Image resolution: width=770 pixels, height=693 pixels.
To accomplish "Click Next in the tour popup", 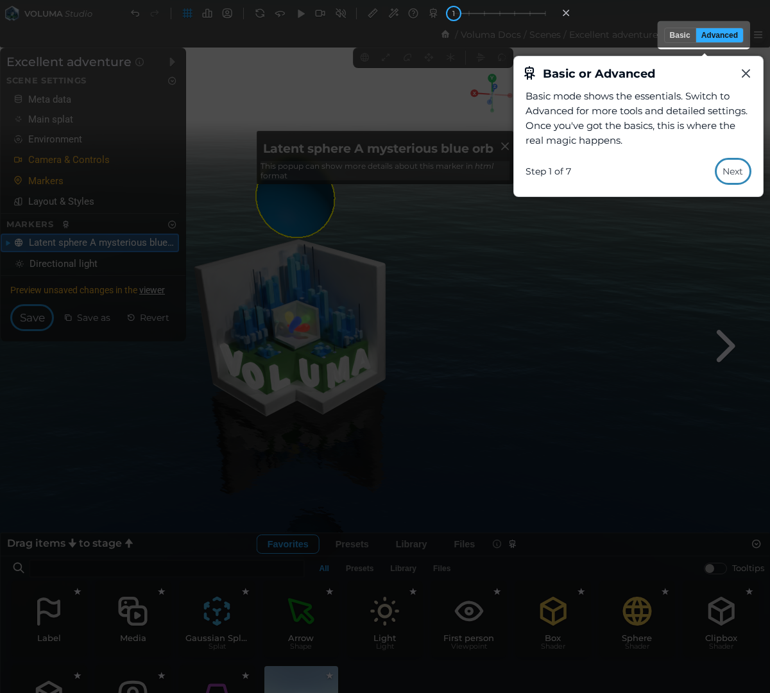I will click(733, 171).
